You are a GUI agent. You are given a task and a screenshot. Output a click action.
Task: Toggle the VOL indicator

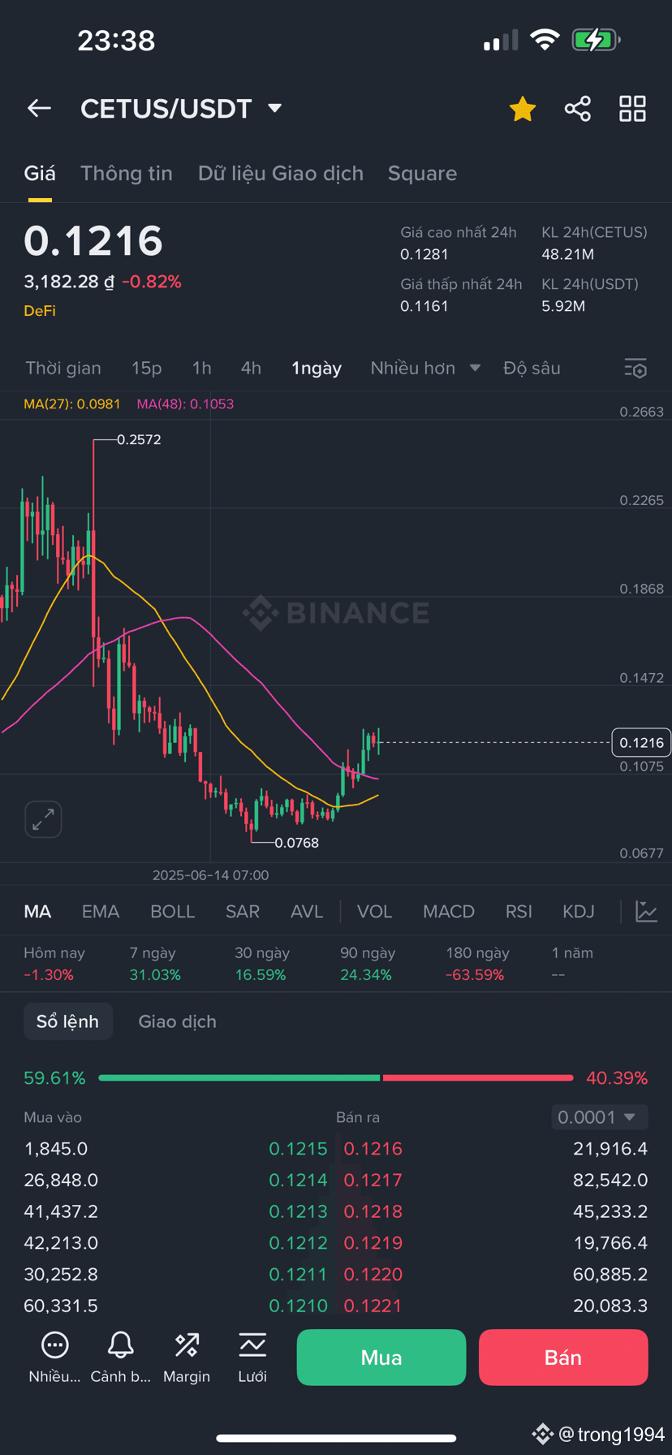point(375,912)
